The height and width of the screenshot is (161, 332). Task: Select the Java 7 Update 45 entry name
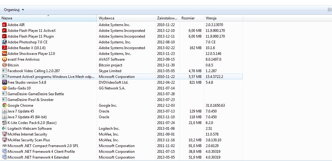21,111
